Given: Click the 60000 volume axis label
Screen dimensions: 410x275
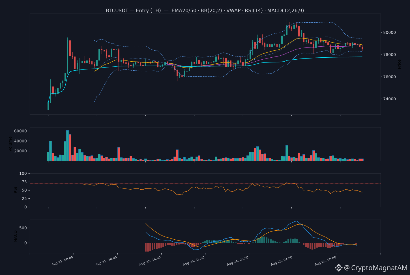Looking at the screenshot, I should [x=20, y=131].
